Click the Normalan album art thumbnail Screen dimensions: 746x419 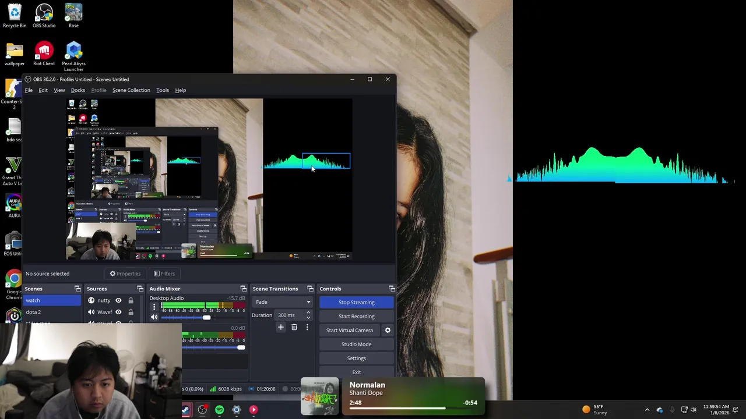click(x=319, y=397)
